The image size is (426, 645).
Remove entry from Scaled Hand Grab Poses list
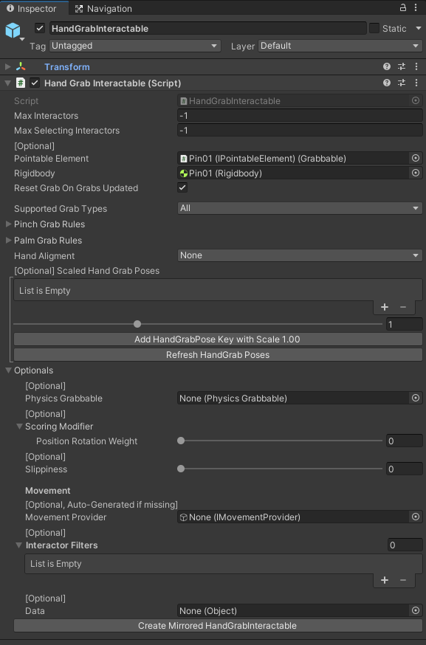pyautogui.click(x=403, y=307)
